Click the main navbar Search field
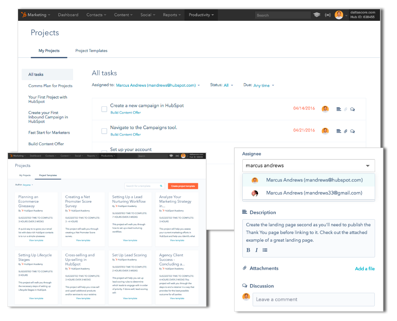The image size is (397, 321). pyautogui.click(x=283, y=15)
